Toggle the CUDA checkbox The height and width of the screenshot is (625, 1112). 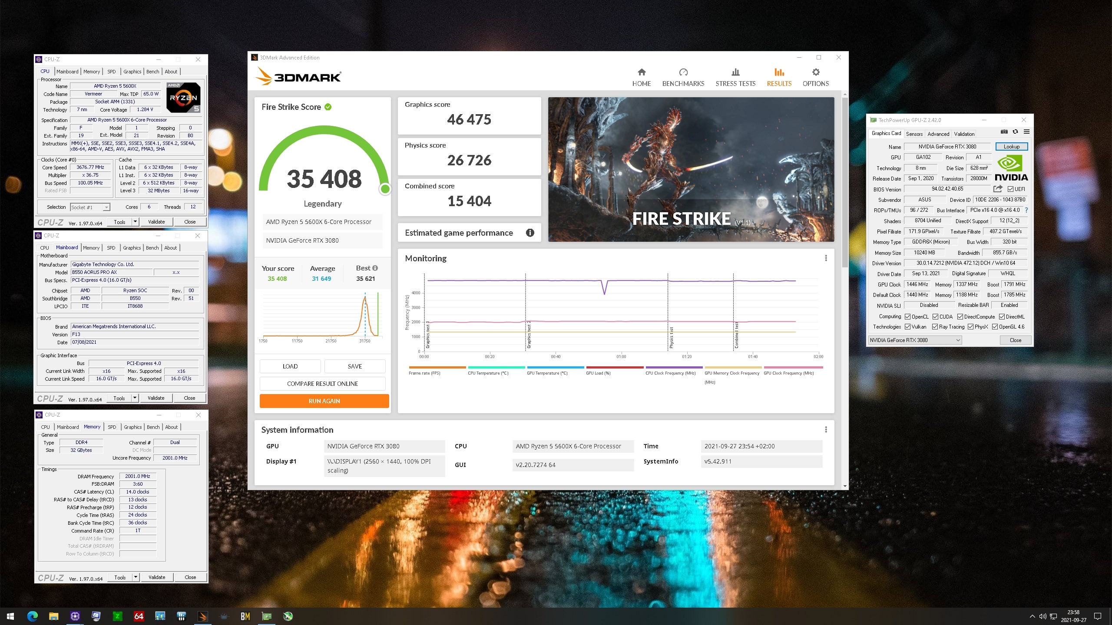(x=936, y=317)
